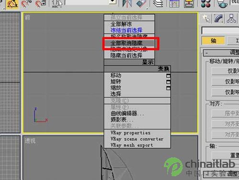The width and height of the screenshot is (239, 180).
Task: Switch to the Modify command panel tab
Action: coord(218,19)
